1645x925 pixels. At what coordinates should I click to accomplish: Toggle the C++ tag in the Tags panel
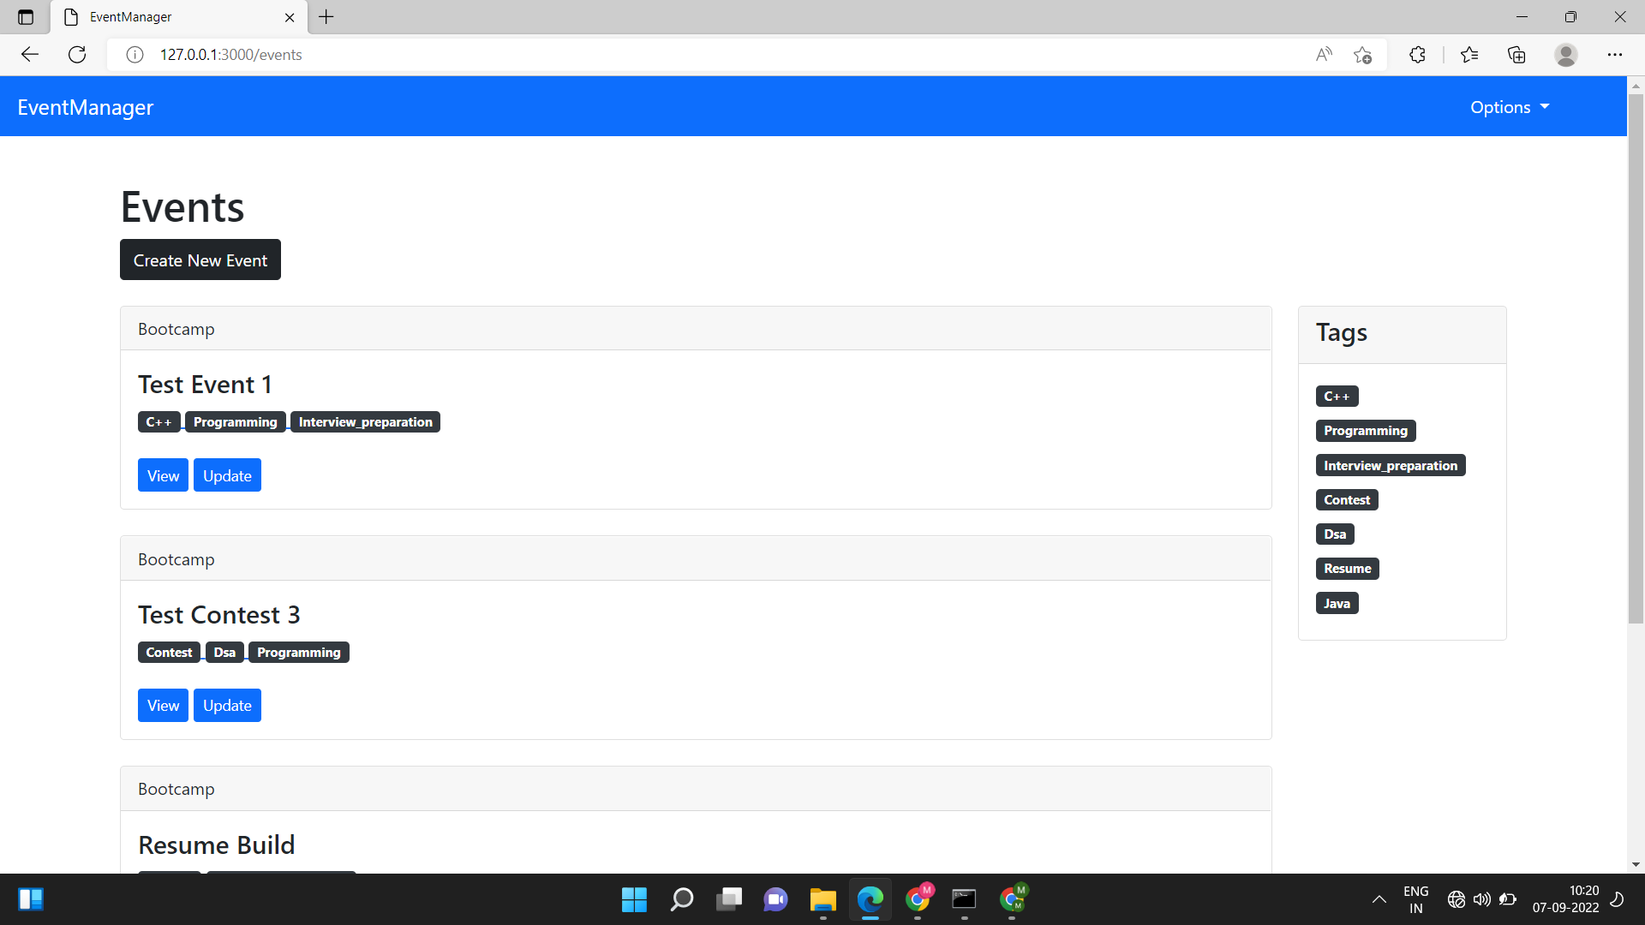point(1337,396)
